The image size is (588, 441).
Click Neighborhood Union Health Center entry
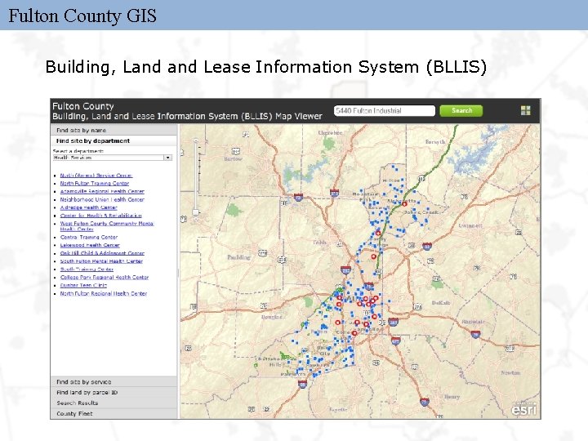point(102,199)
